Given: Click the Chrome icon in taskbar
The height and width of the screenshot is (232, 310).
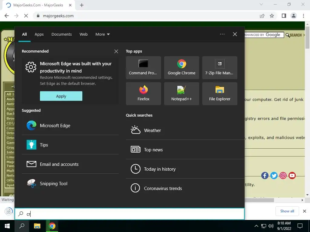Looking at the screenshot, I should (52, 226).
